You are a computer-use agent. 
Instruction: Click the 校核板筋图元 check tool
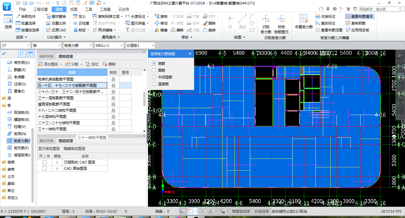pos(281,24)
